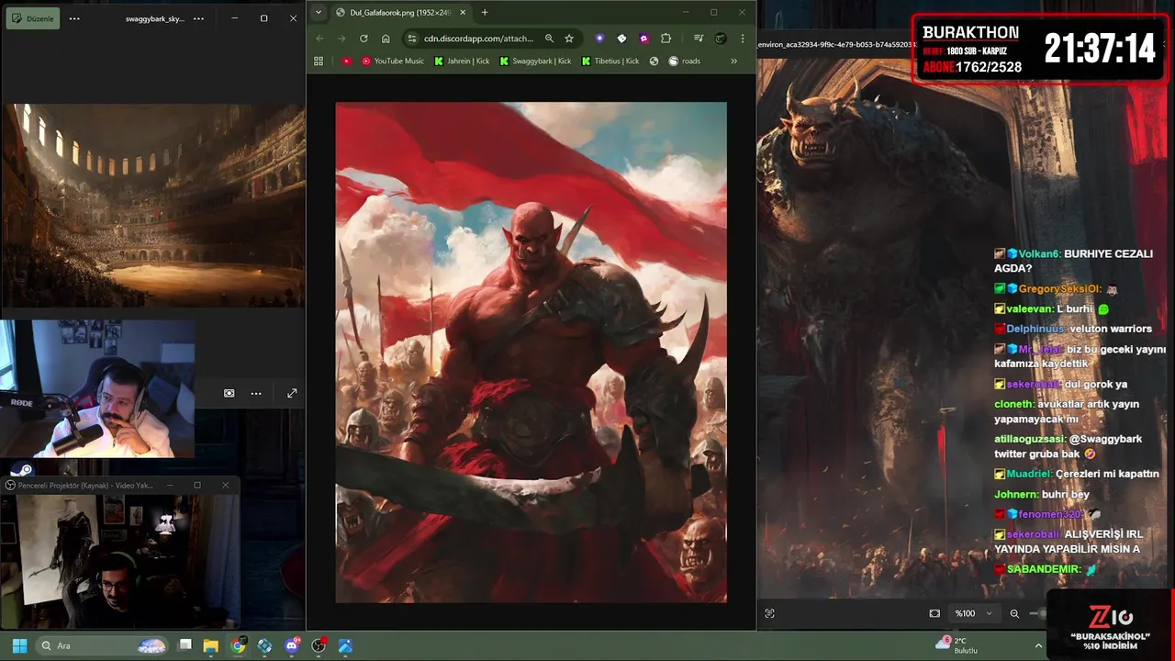The height and width of the screenshot is (661, 1175).
Task: Click the Ara taskbar search box
Action: point(103,645)
